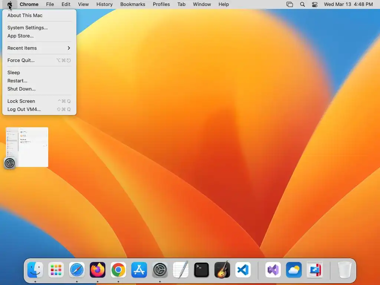This screenshot has width=380, height=285.
Task: Open the View menu
Action: (x=83, y=4)
